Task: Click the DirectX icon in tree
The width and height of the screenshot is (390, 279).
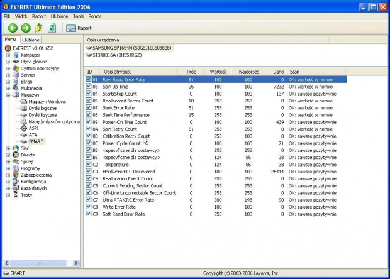Action: (x=16, y=155)
